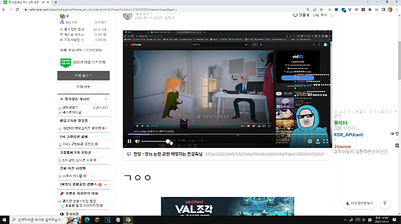This screenshot has width=401, height=224.
Task: Open the Chrome profile avatar
Action: pos(390,9)
